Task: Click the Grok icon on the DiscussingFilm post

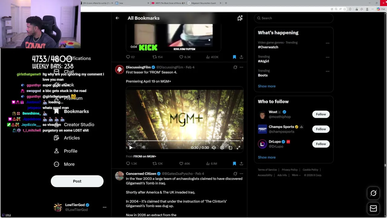Action: 235,67
